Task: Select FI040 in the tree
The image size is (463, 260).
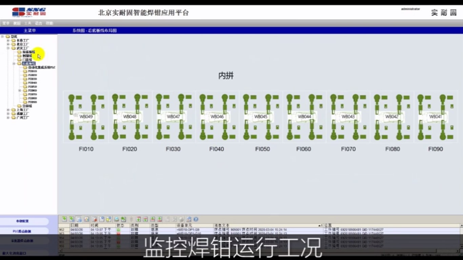Action: 33,83
